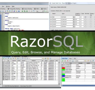Click the red delete-row icon in Table Data toolbar

pyautogui.click(x=68, y=61)
